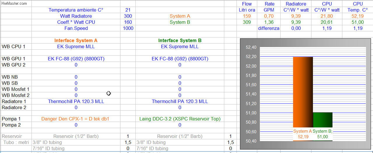Select System B GPM value 1,36
Image resolution: width=373 pixels, height=153 pixels.
(x=269, y=22)
